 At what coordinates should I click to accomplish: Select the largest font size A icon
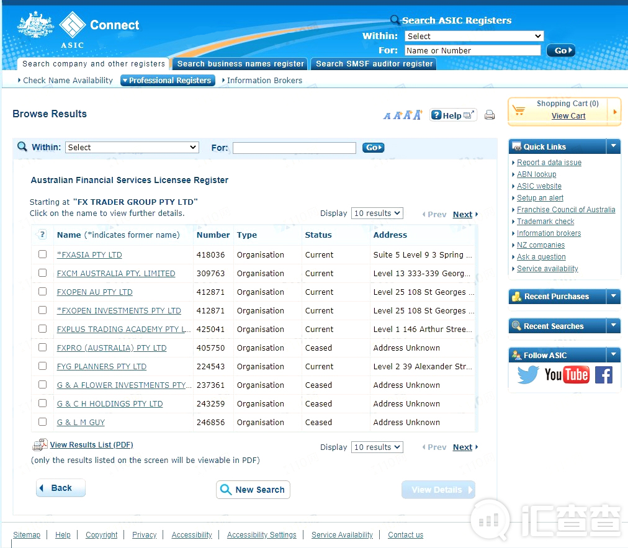(418, 115)
